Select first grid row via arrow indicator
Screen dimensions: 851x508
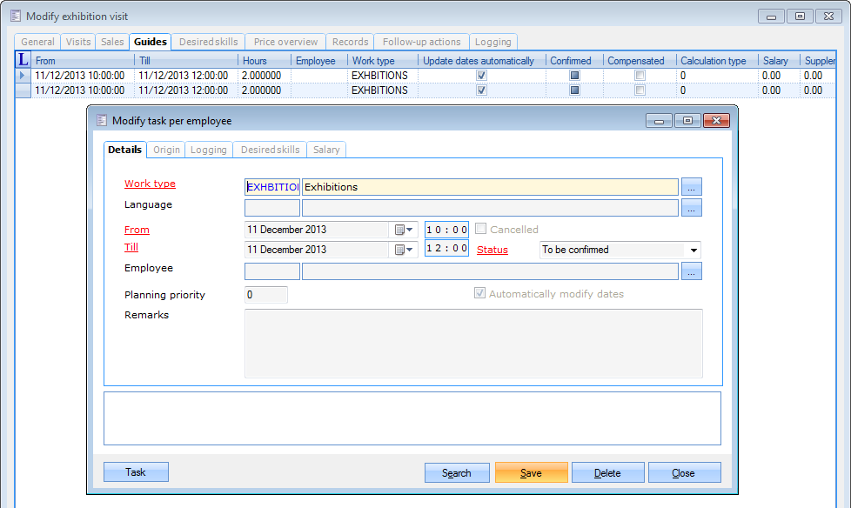23,76
